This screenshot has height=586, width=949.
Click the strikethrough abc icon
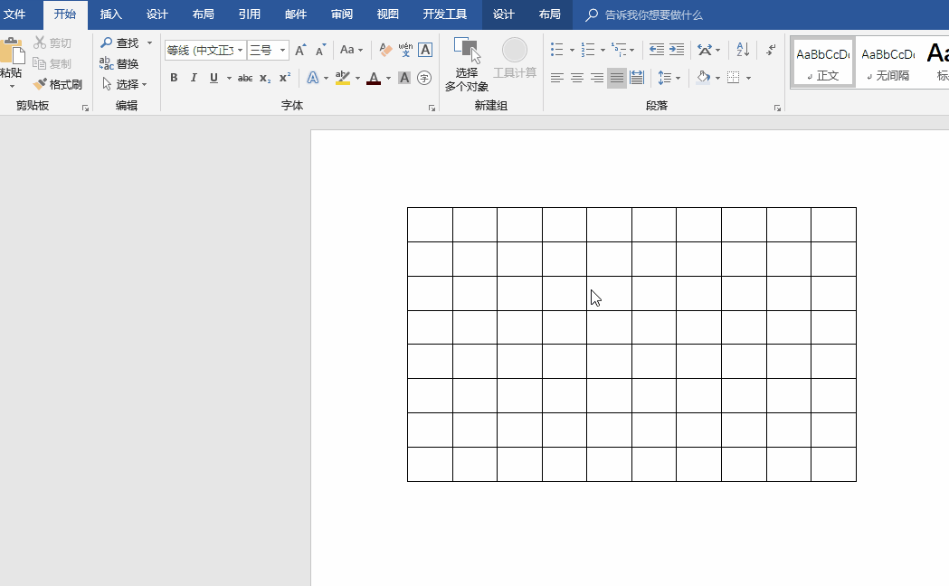[245, 79]
